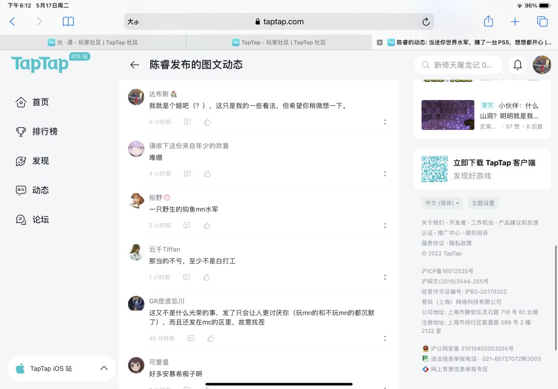This screenshot has height=389, width=558.
Task: Reply to GR皮皮忘川 comment
Action: click(191, 338)
